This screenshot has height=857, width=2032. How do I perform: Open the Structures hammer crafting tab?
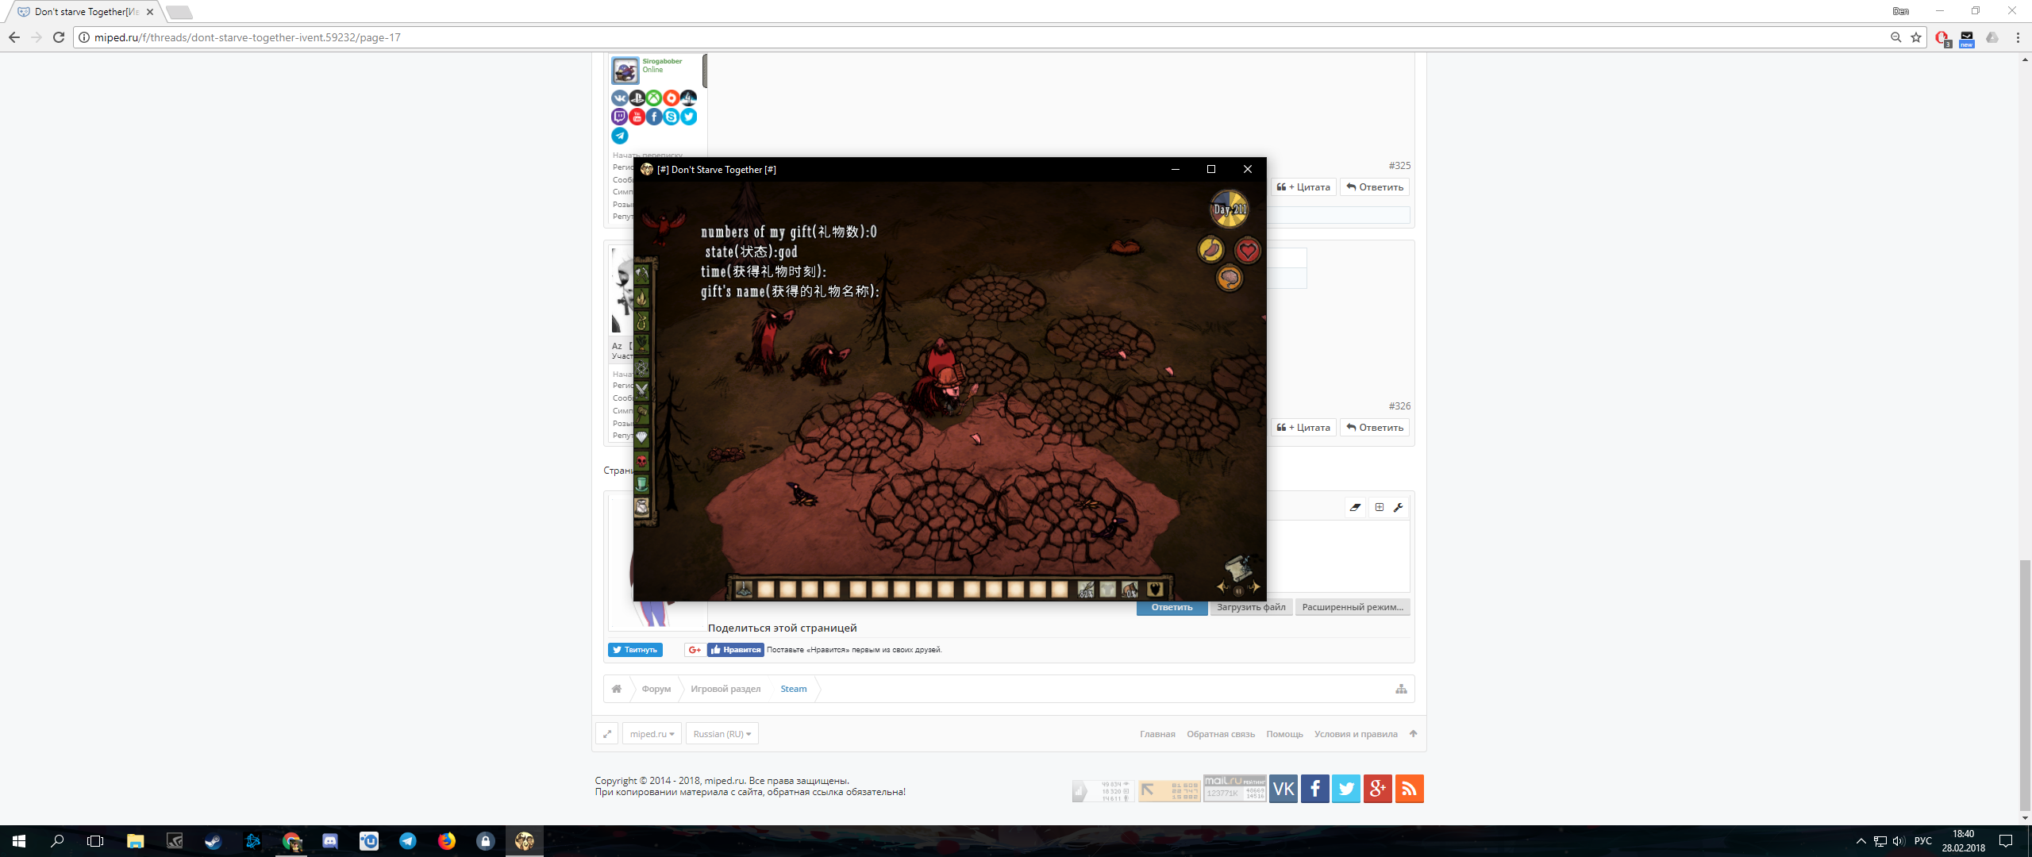tap(641, 413)
